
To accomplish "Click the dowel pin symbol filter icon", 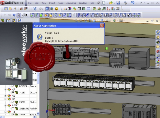I will click(x=129, y=15).
